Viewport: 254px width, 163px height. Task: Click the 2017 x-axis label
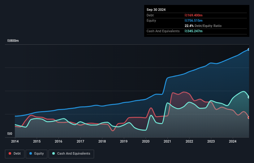pyautogui.click(x=80, y=141)
